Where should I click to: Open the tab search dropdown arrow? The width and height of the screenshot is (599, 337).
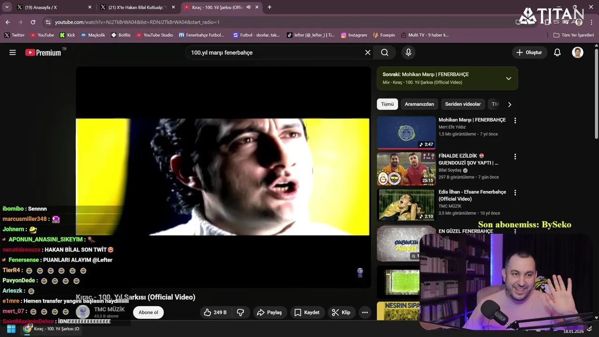[x=7, y=7]
